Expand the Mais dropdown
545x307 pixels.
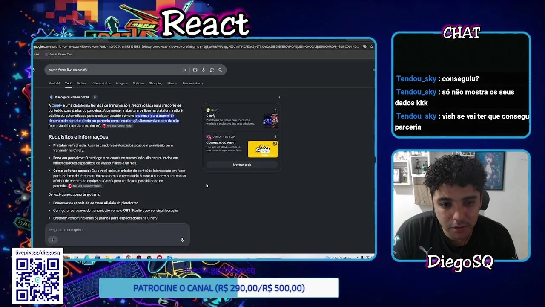pyautogui.click(x=172, y=83)
